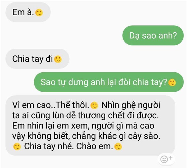Click smiley after "Chào em."
The height and width of the screenshot is (168, 187).
[118, 146]
